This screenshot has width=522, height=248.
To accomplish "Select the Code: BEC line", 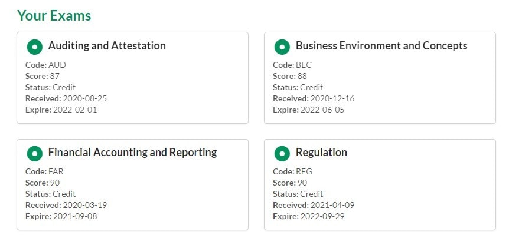I will 292,65.
